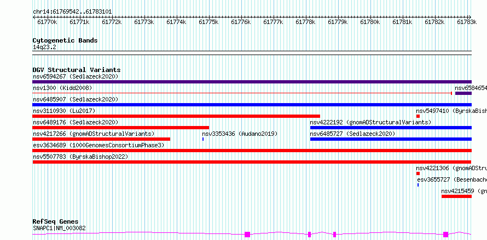Click the 61770k ruler tick label
The width and height of the screenshot is (487, 240).
pos(47,22)
